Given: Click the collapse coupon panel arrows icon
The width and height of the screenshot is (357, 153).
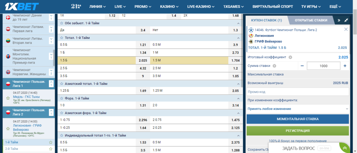Looking at the screenshot, I should click(x=346, y=20).
